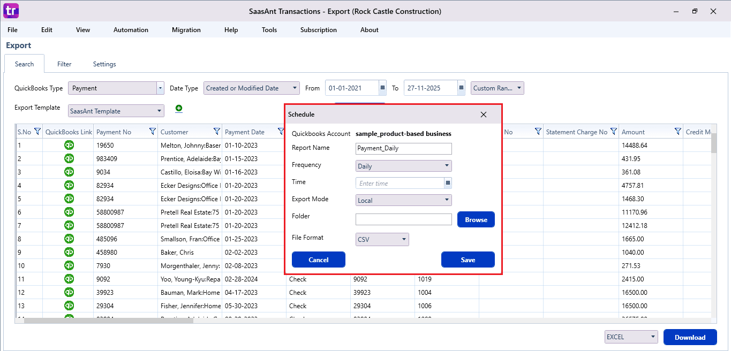Open the Payment Date column filter
731x351 pixels.
280,131
